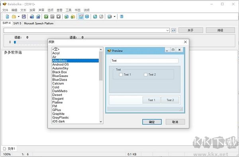Click the blue open-book icon

[x=87, y=17]
